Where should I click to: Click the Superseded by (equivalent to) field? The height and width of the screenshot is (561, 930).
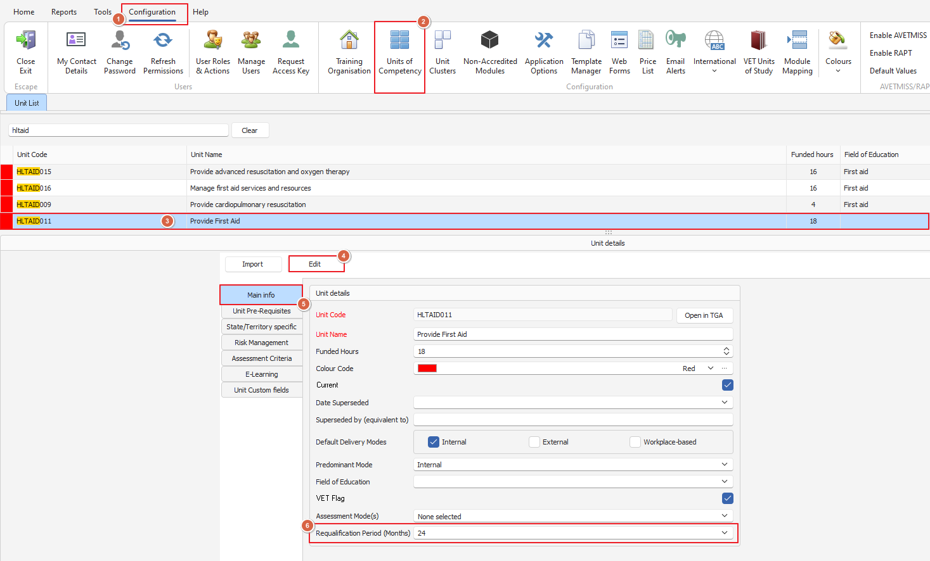(x=573, y=420)
